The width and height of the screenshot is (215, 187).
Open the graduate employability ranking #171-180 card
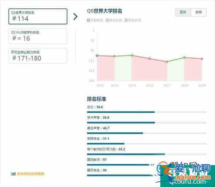38,56
